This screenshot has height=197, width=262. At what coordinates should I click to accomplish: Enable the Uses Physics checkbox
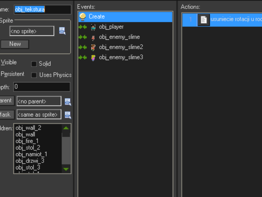34,75
